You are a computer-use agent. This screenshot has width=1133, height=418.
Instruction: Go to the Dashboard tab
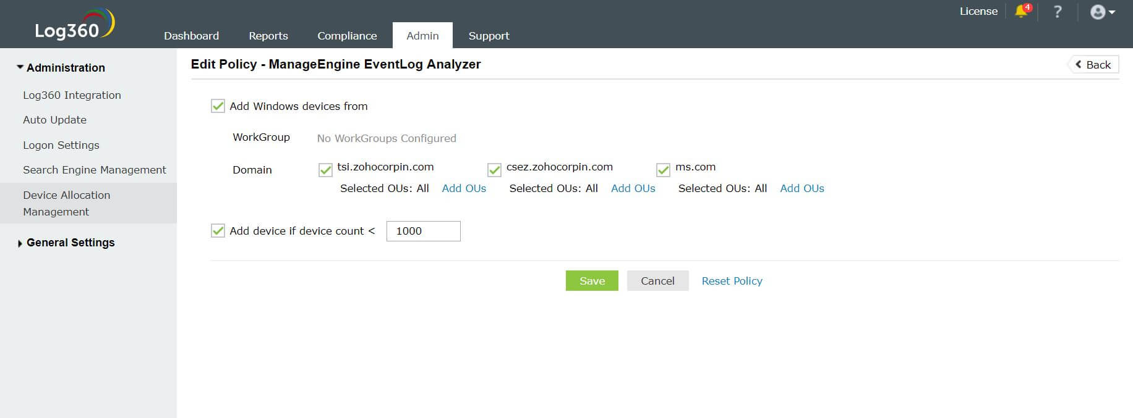192,35
